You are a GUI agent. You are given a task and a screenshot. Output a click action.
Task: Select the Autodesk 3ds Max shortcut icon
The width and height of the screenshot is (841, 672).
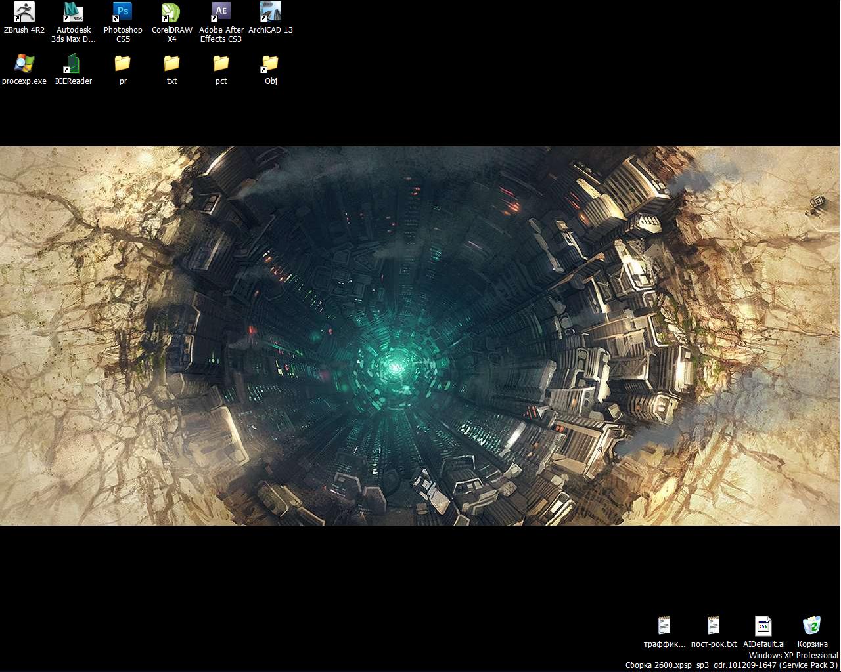(x=74, y=12)
